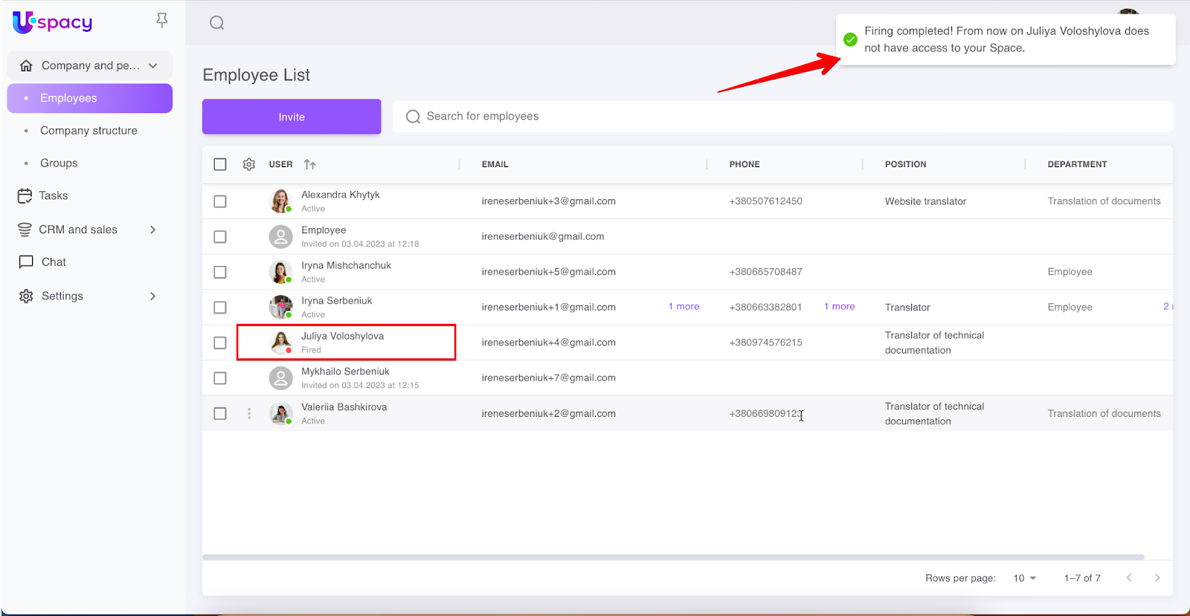Open row options menu for Valeriia Bashkirova
The image size is (1190, 616).
[x=249, y=414]
